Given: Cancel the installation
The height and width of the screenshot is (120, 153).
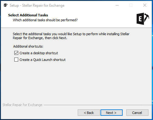Looking at the screenshot, I should click(137, 113).
